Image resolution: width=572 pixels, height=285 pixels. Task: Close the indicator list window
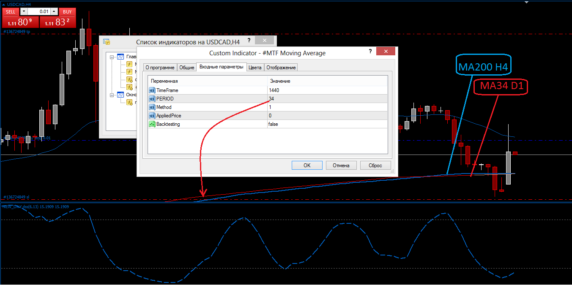[265, 41]
